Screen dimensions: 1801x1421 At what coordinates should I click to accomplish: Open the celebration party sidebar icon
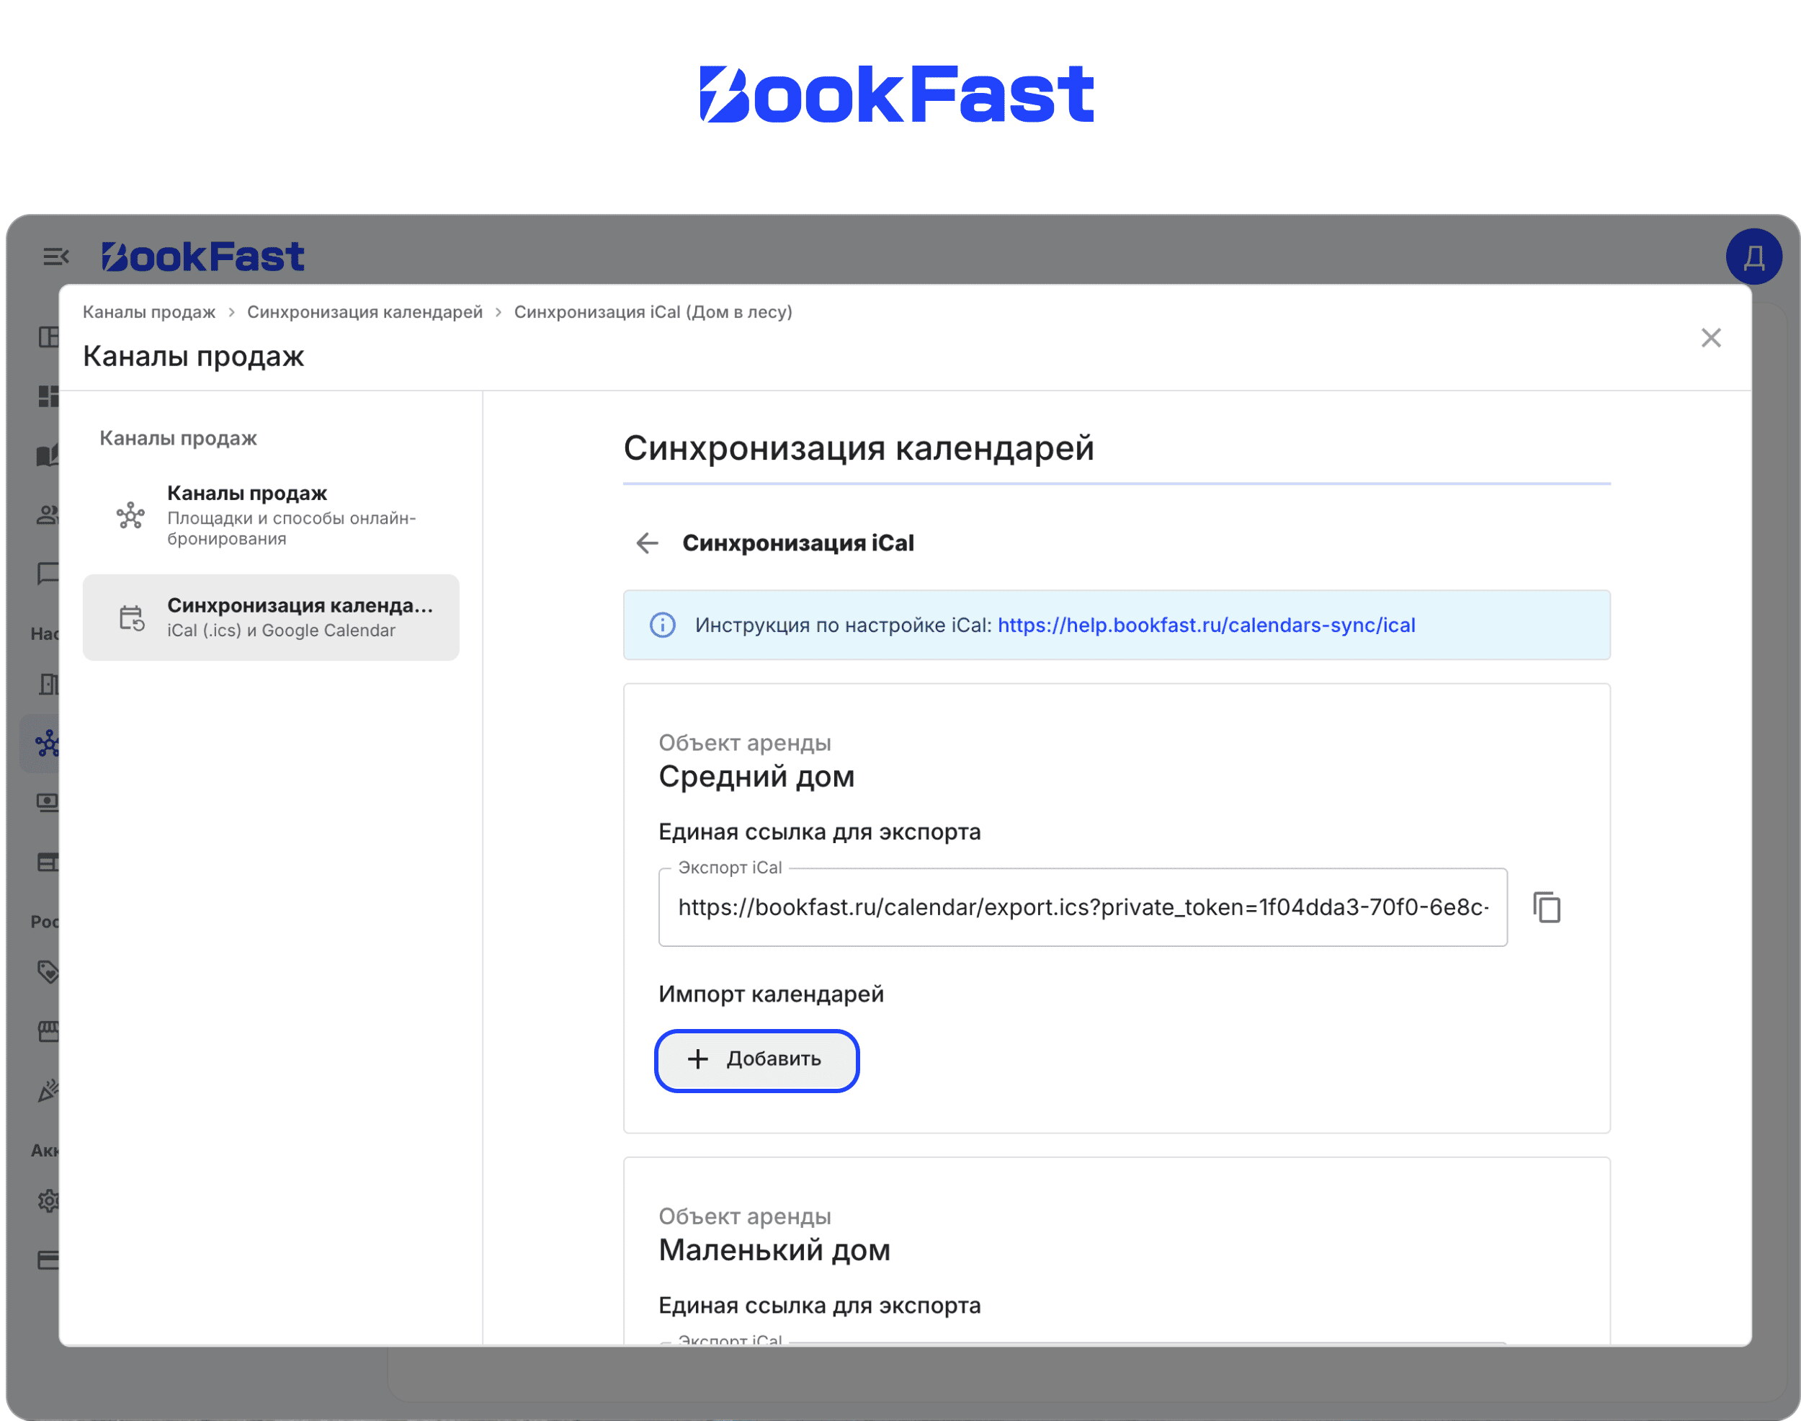48,1091
